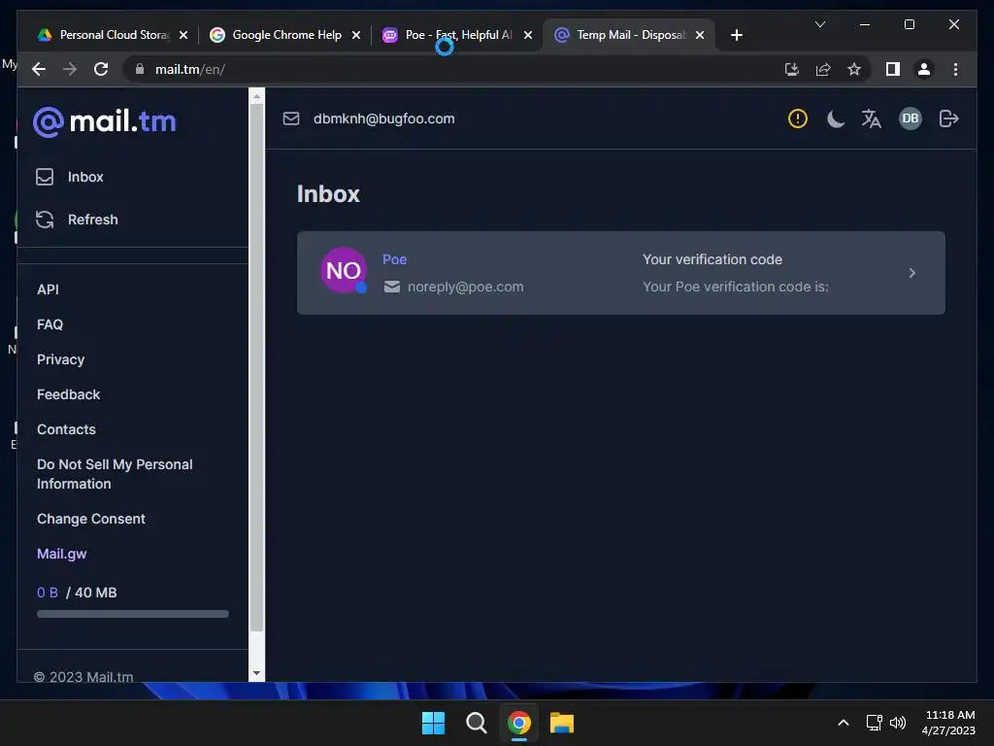The width and height of the screenshot is (994, 746).
Task: Open the FAQ link
Action: (50, 324)
